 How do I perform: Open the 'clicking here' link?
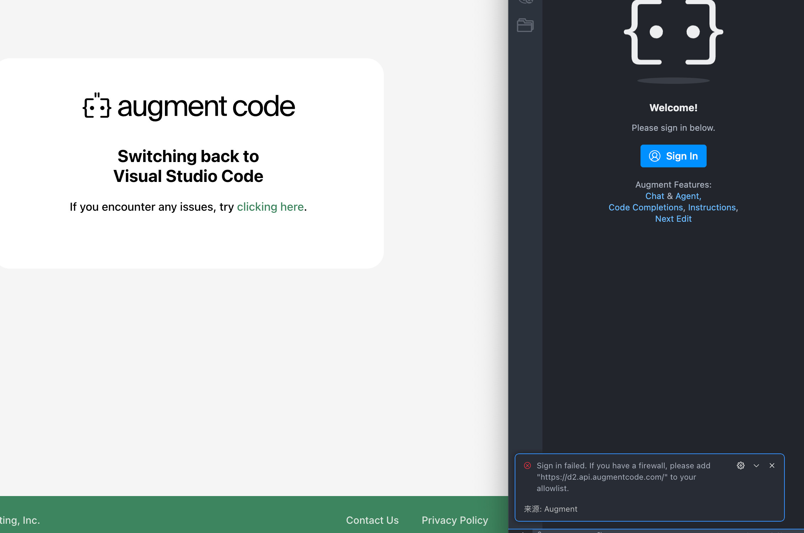click(x=270, y=207)
